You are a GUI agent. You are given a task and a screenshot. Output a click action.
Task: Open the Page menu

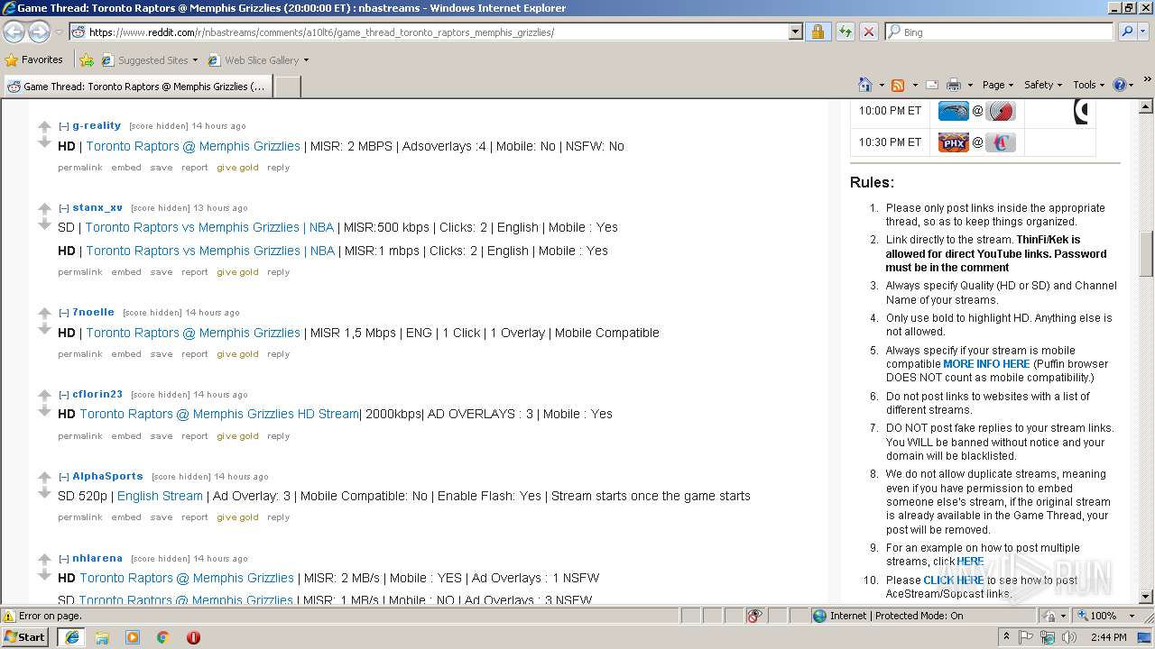pos(998,85)
